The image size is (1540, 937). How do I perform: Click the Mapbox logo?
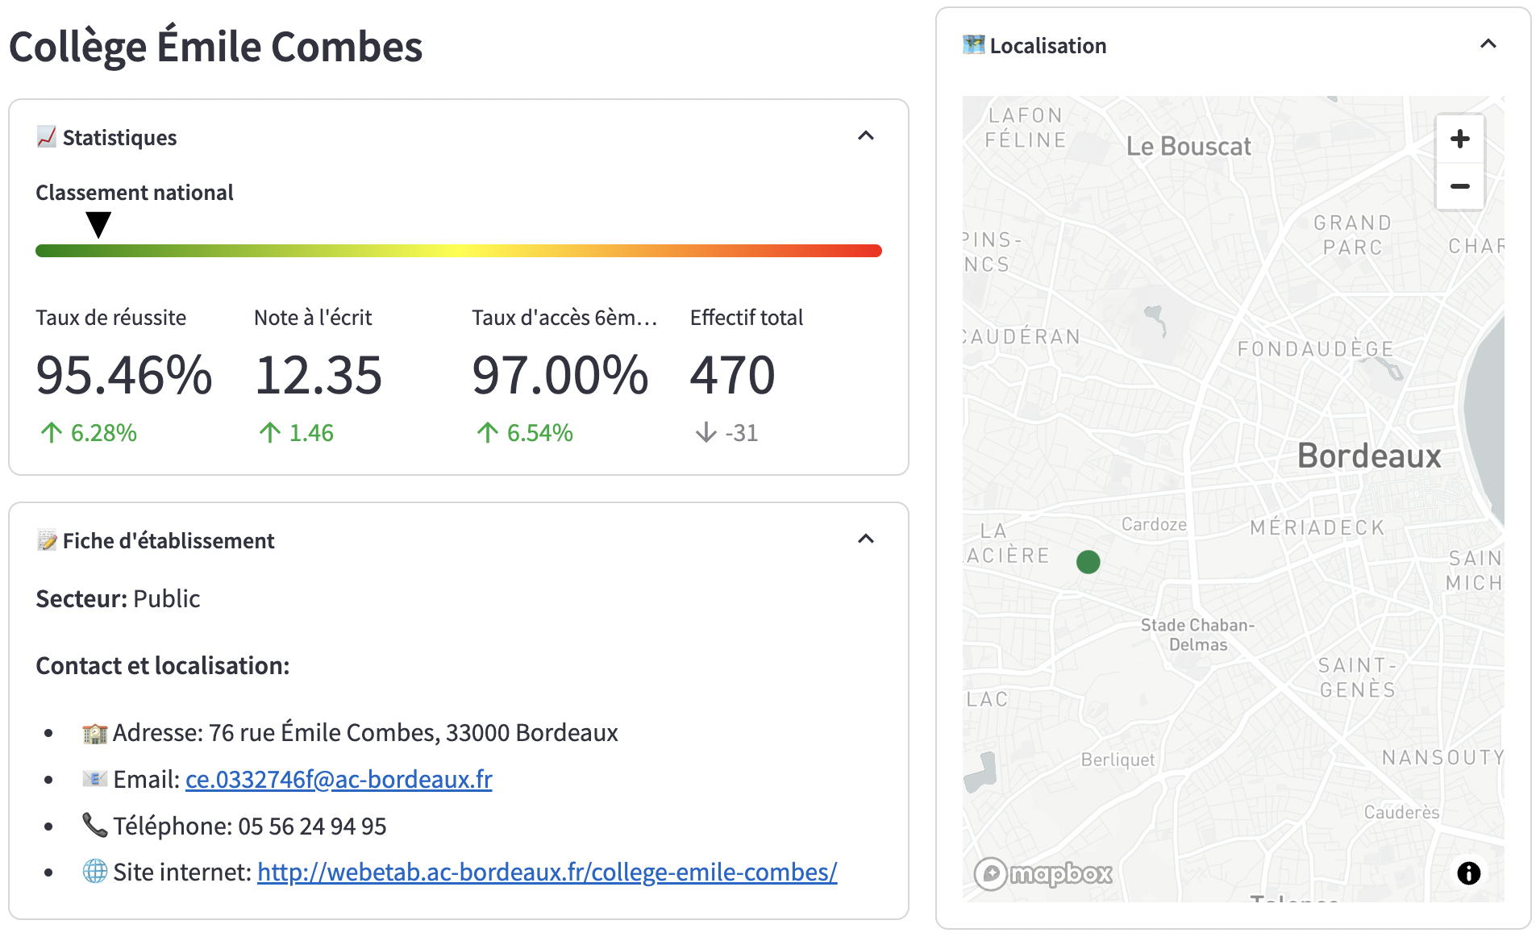(1043, 873)
